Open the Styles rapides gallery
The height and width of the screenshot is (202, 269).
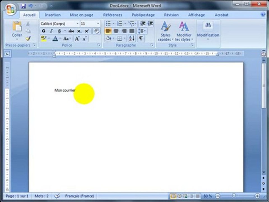click(x=166, y=31)
